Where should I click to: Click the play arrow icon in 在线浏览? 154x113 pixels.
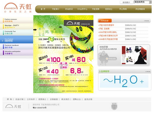107,59
